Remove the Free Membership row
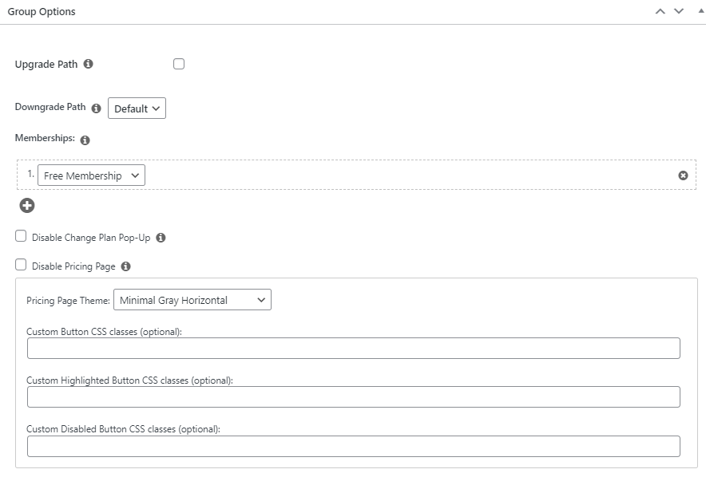 click(683, 175)
